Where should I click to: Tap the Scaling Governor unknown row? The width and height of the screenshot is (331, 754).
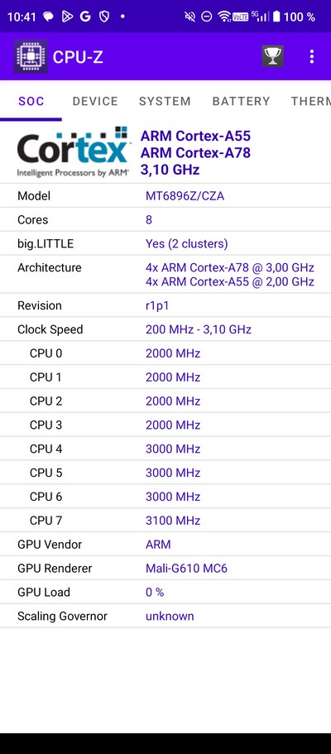[x=165, y=616]
